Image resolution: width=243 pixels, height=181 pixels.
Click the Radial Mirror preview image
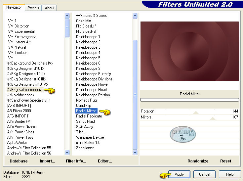pyautogui.click(x=189, y=51)
